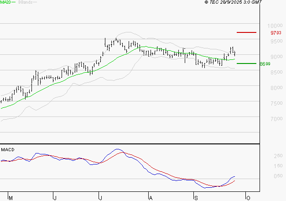Click the 250 MACD axis label
The image size is (286, 201).
point(278,156)
